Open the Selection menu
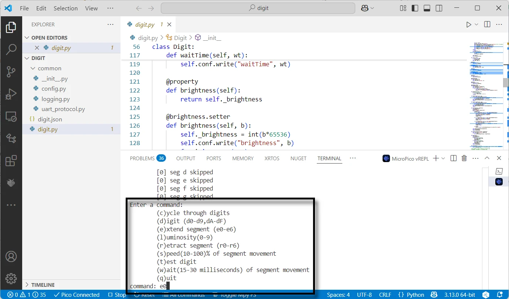 coord(66,8)
